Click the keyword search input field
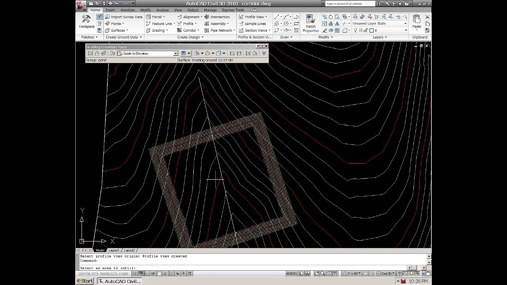 coord(348,4)
